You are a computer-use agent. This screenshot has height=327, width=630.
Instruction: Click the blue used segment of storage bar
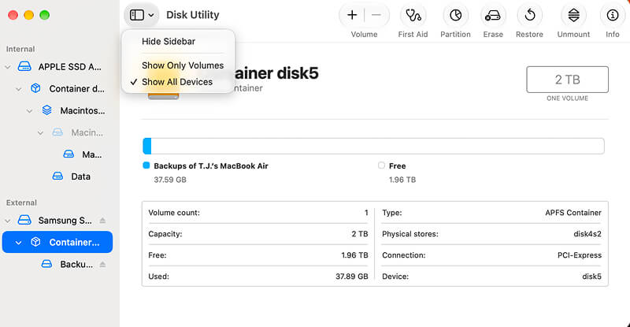tap(147, 146)
